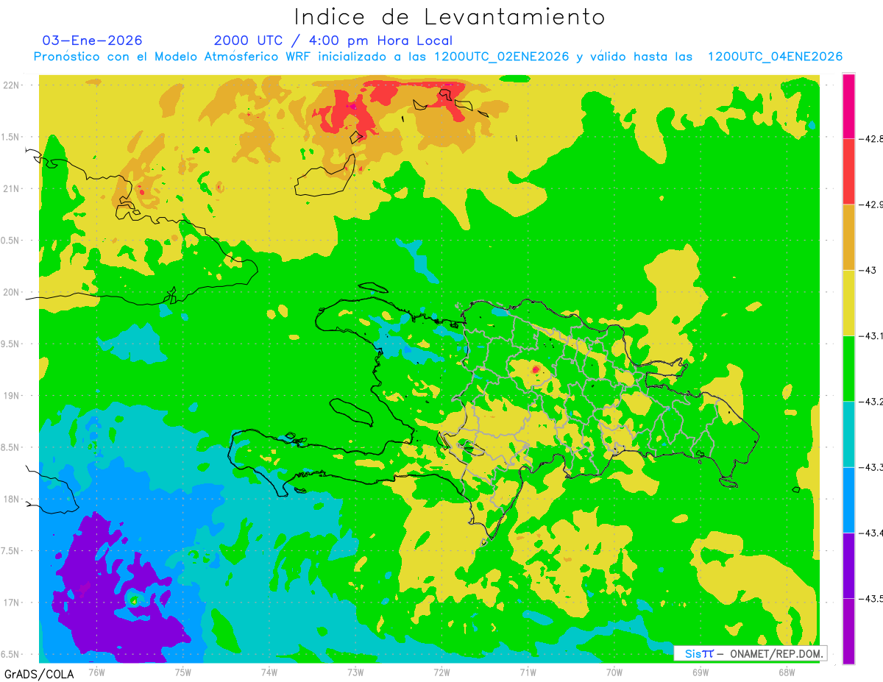Click the "72W" longitude axis label

pos(441,672)
